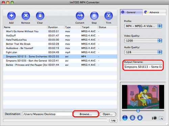The height and width of the screenshot is (126, 169).
Task: Select the Won't Go Home Without You row
Action: click(60, 31)
